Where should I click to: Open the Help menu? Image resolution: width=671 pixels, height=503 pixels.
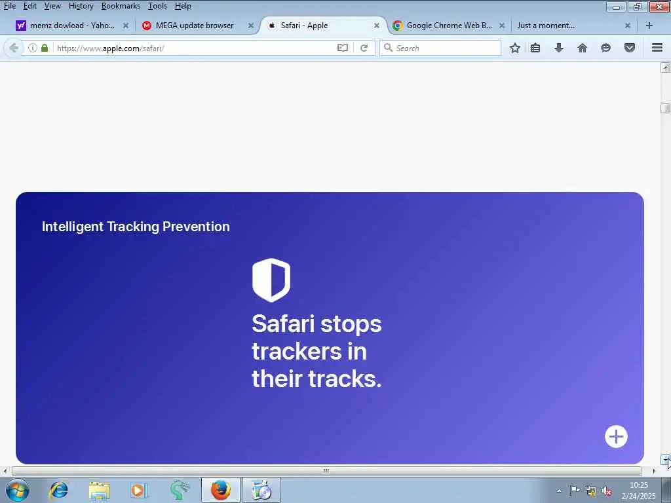pyautogui.click(x=183, y=6)
